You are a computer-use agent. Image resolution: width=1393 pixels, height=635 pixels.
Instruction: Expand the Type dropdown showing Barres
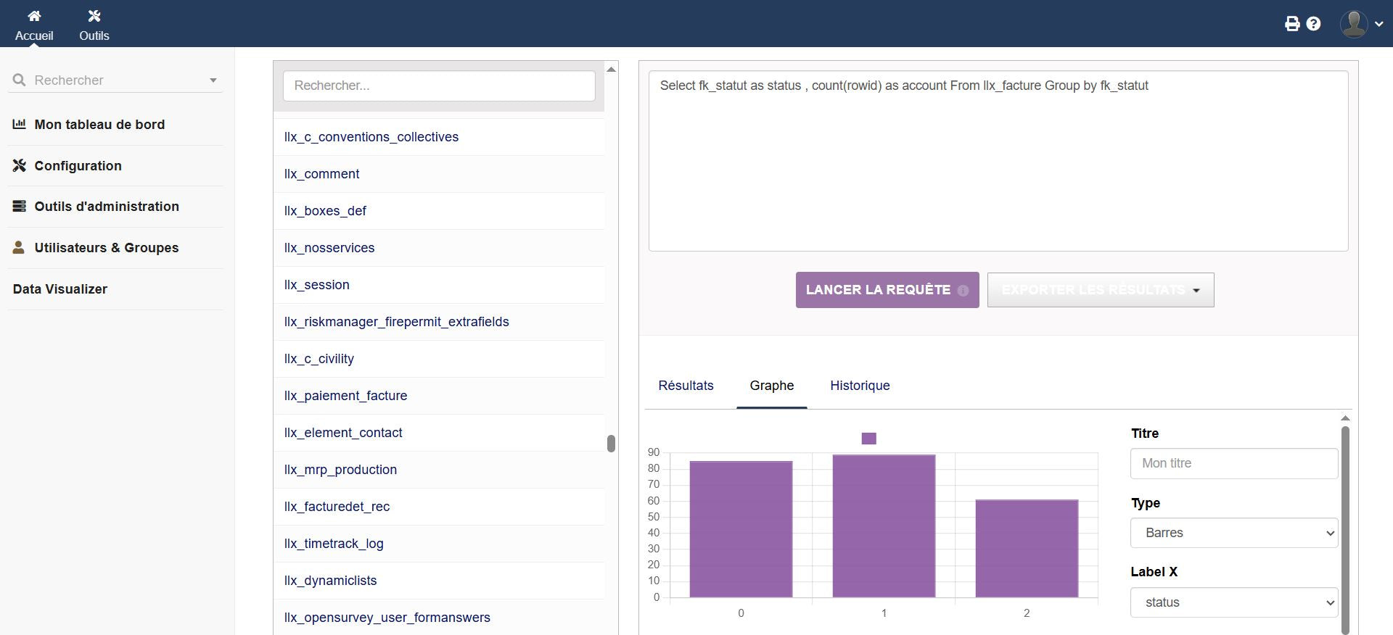(x=1233, y=533)
